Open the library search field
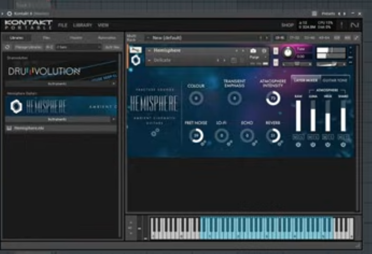The width and height of the screenshot is (372, 254). point(79,47)
